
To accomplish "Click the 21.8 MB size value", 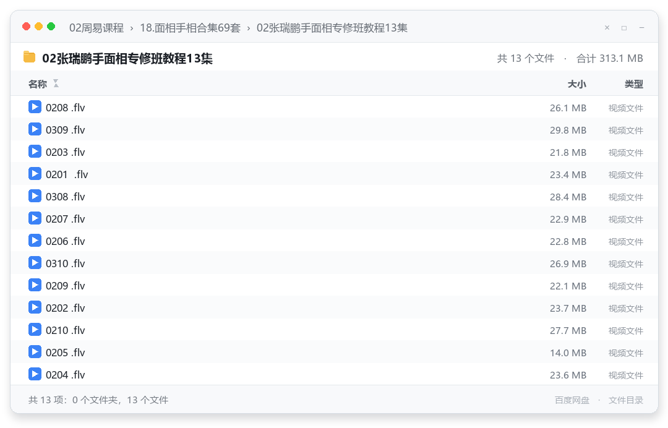I will click(x=568, y=153).
